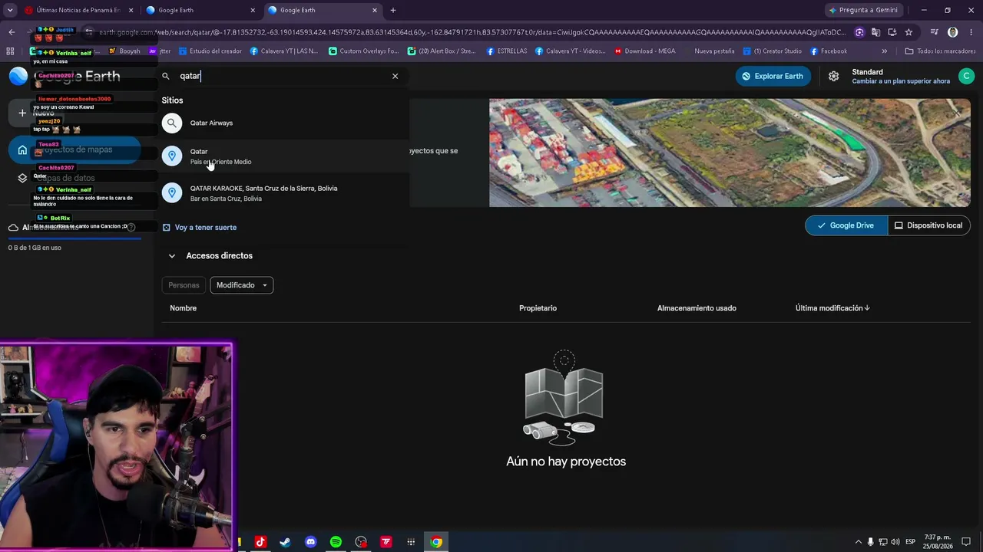Click the browser back arrow

(x=12, y=32)
